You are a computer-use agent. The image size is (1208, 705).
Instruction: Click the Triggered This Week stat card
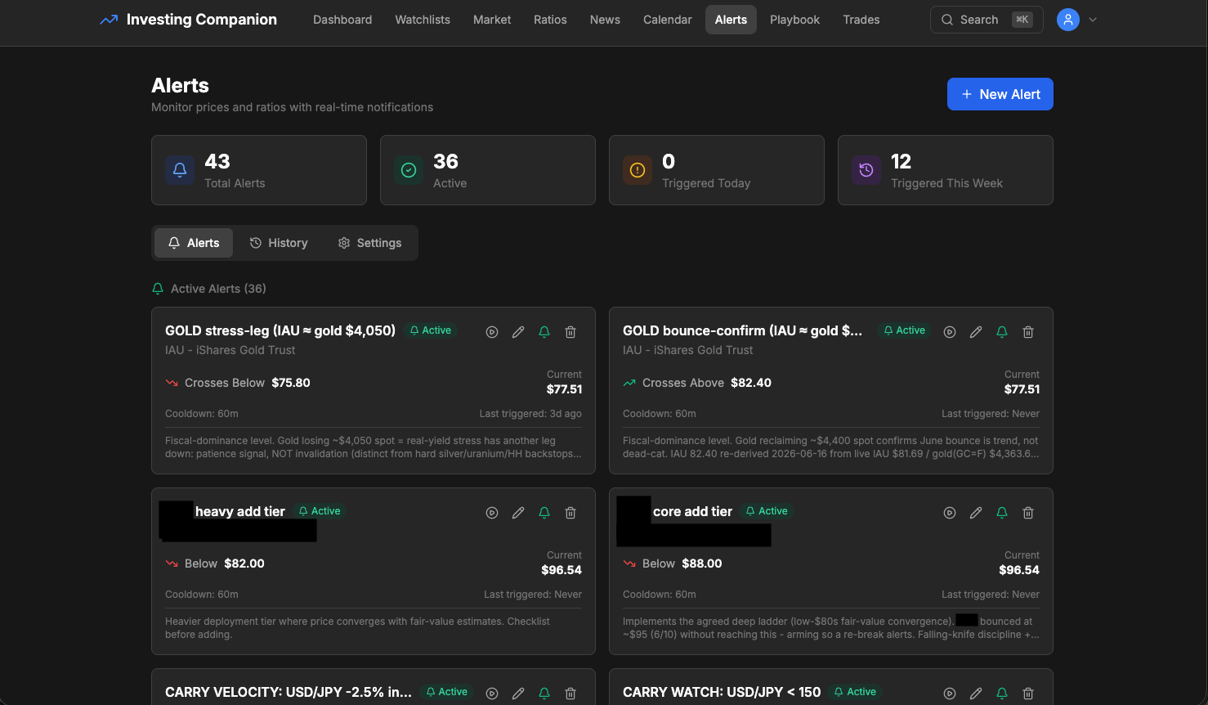[x=946, y=170]
